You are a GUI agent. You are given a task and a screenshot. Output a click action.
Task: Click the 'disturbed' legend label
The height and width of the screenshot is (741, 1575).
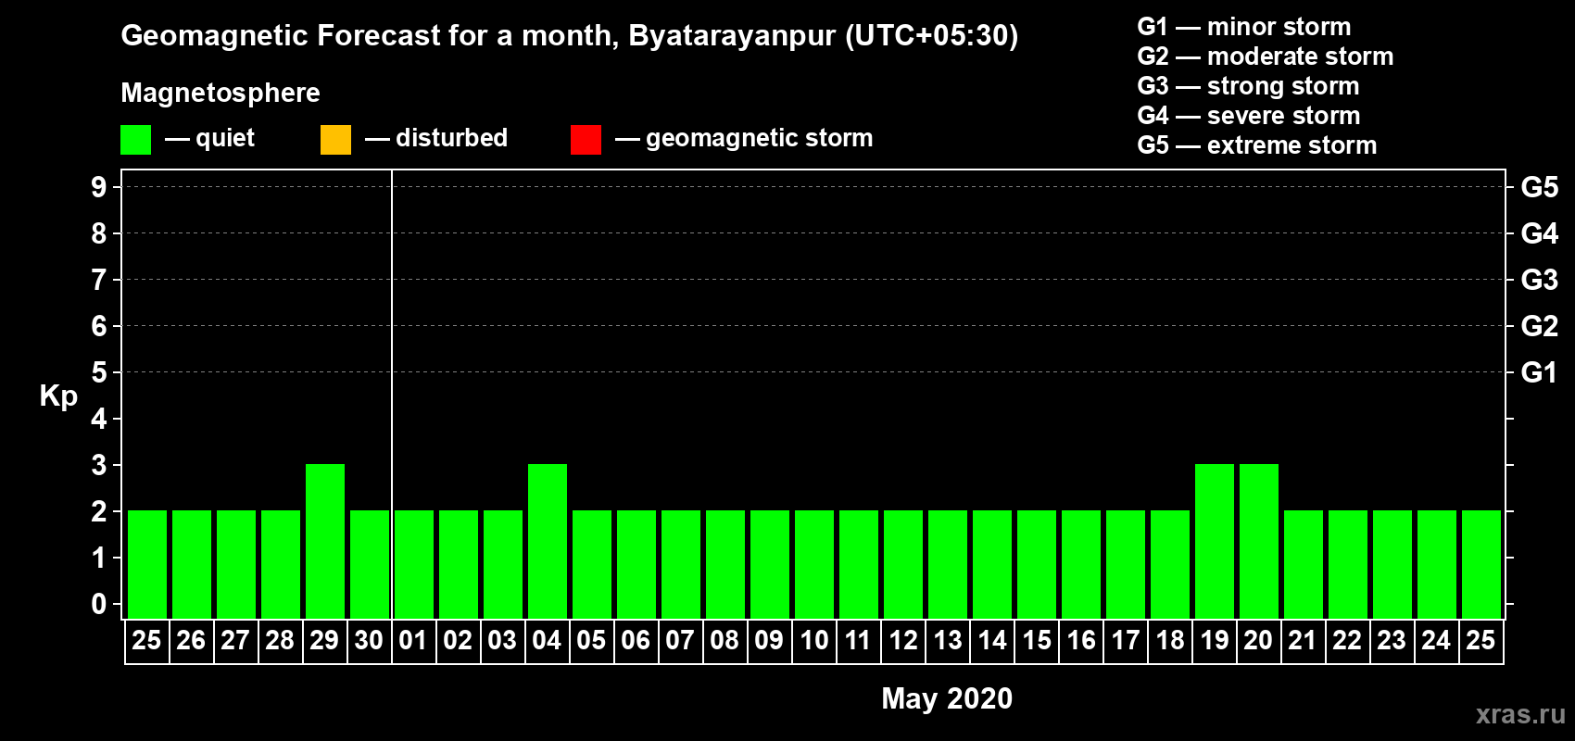[x=451, y=138]
